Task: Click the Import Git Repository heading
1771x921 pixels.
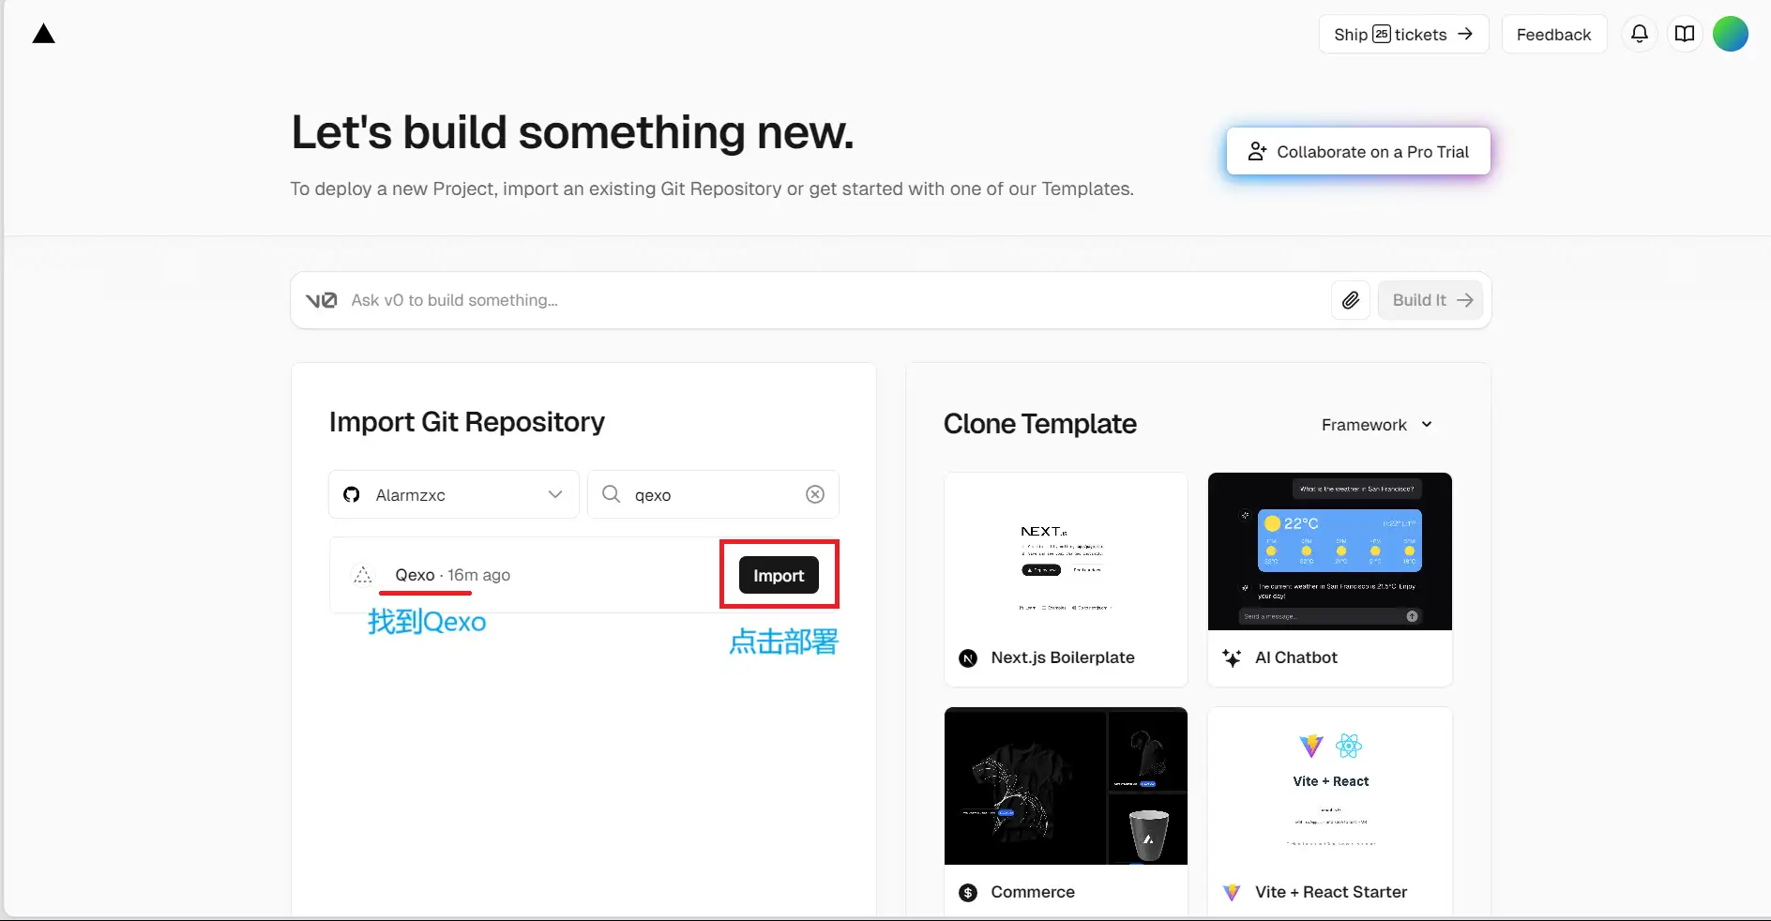Action: coord(467,422)
